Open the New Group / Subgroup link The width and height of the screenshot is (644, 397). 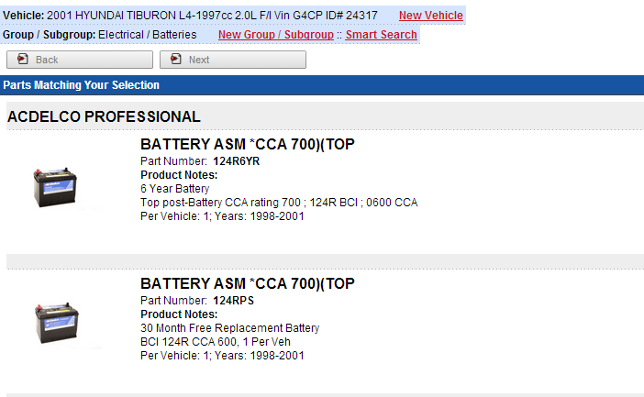[x=275, y=35]
